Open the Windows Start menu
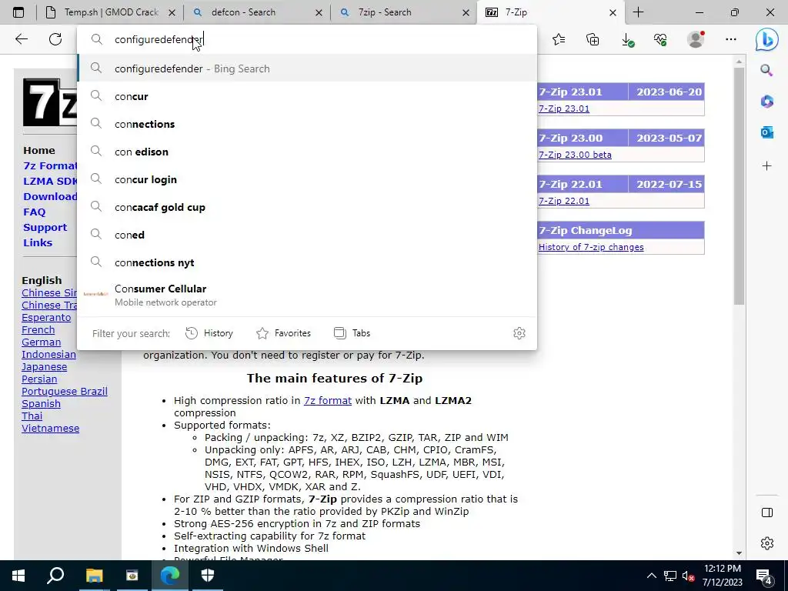The width and height of the screenshot is (788, 591). pyautogui.click(x=18, y=576)
